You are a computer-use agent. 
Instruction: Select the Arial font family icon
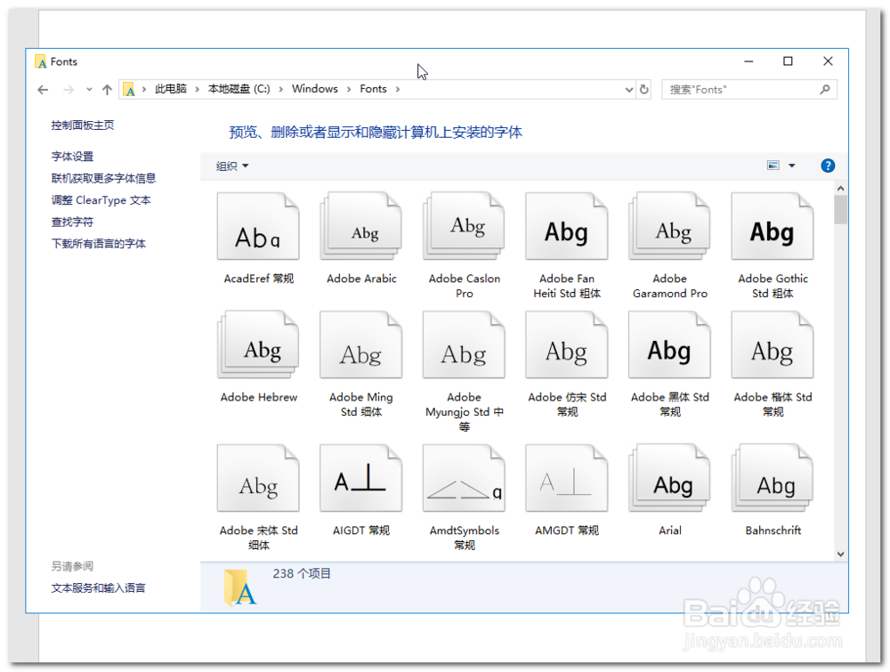[x=670, y=478]
